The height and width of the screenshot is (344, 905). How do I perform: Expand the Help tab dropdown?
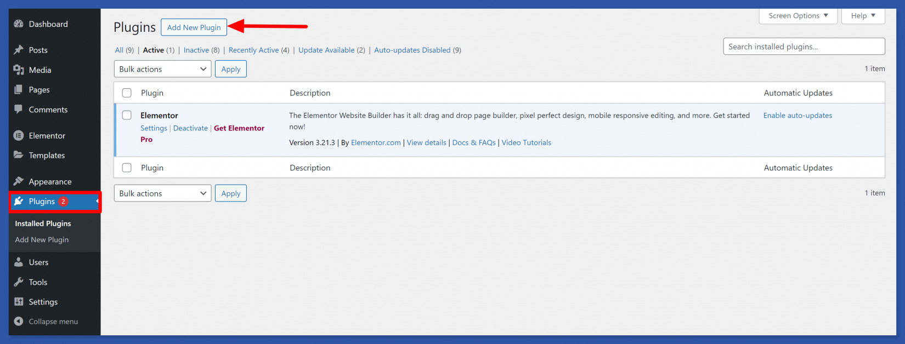[x=863, y=16]
